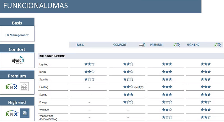The image size is (224, 122).
Task: Click Lighting star rating in PREMIUM column
Action: coord(167,64)
